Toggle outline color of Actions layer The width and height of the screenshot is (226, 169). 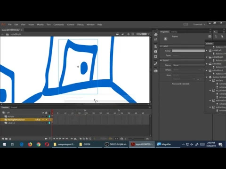point(49,116)
